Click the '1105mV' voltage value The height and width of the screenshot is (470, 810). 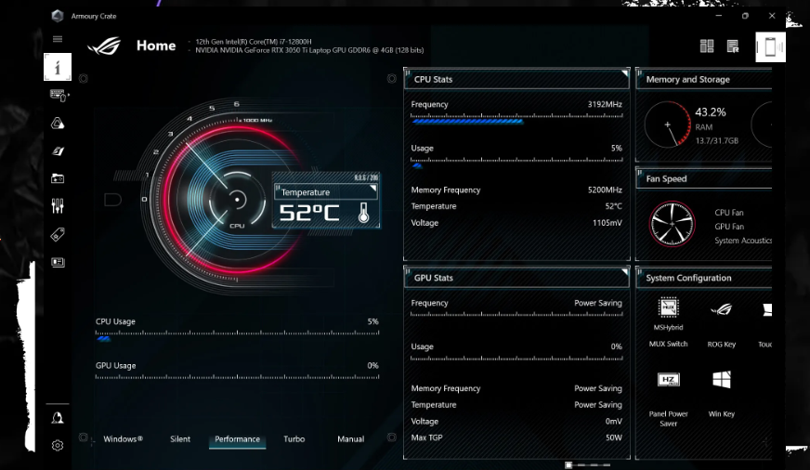pyautogui.click(x=607, y=223)
